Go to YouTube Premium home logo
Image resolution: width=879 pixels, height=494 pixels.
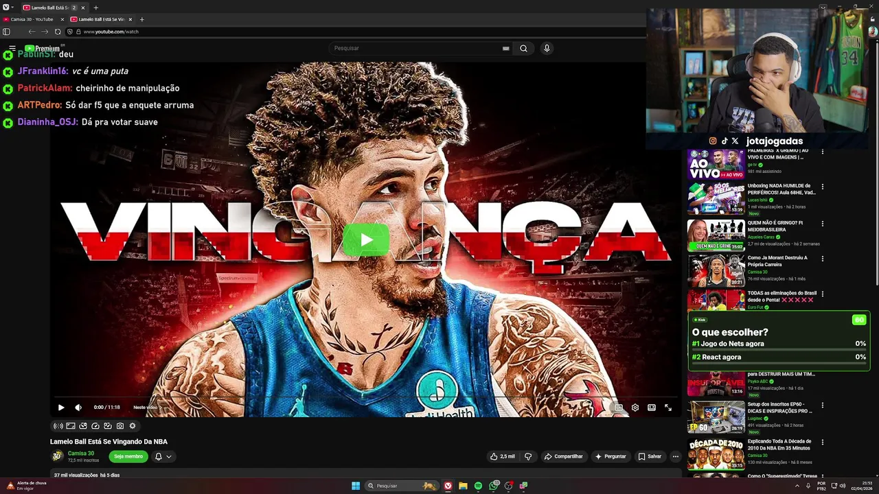pos(43,49)
